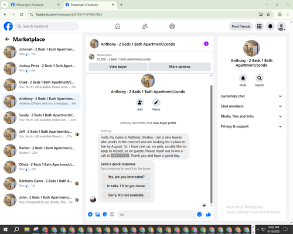
Task: Open Kimberly Dawn conversation
Action: click(41, 184)
